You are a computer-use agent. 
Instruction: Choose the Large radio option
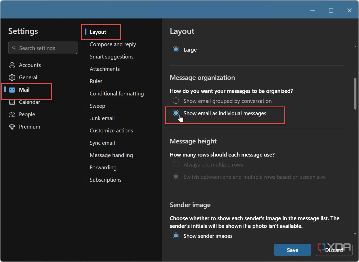tap(176, 50)
